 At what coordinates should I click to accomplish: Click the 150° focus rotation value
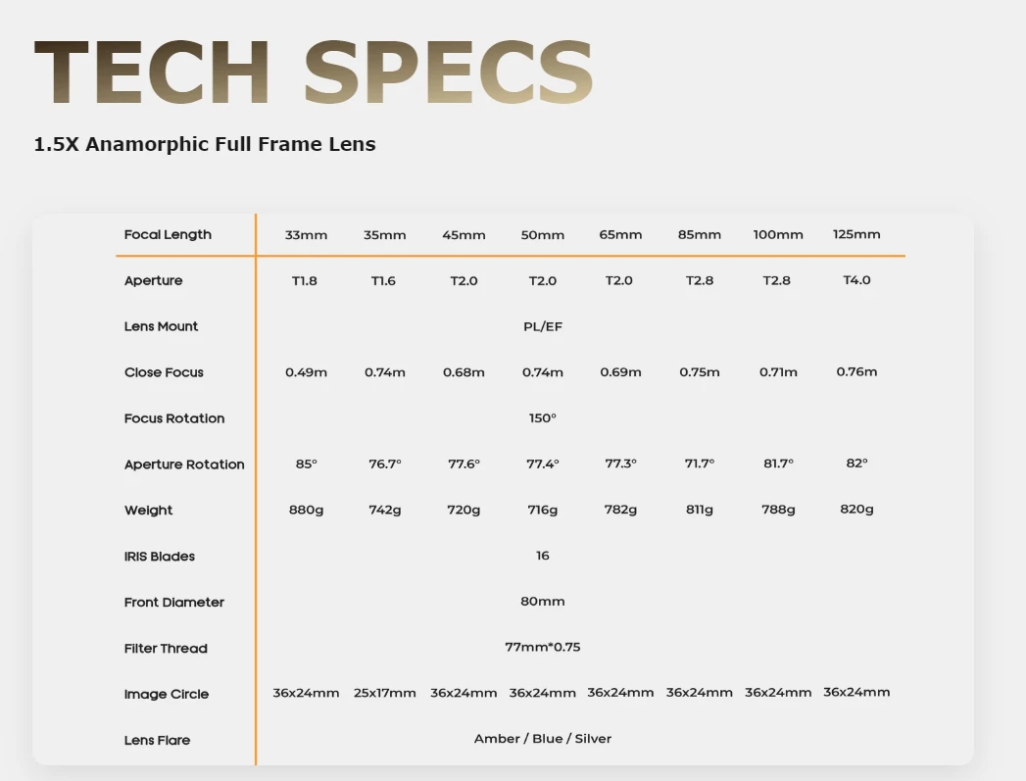click(543, 418)
